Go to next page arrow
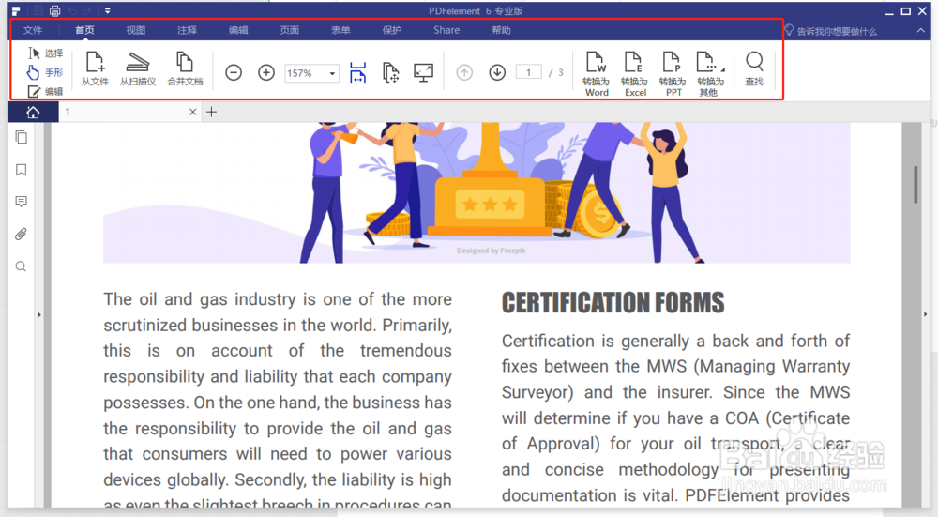 (x=497, y=72)
